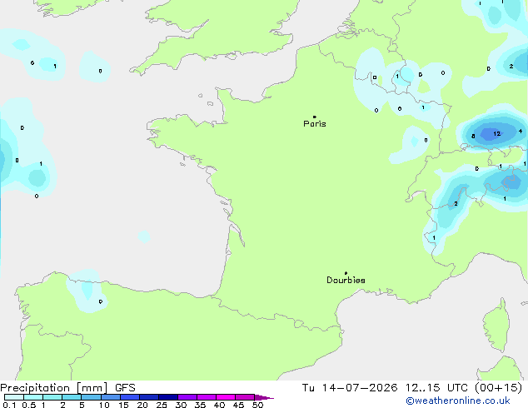Click the legend swatch between 25 and 30

168,397
